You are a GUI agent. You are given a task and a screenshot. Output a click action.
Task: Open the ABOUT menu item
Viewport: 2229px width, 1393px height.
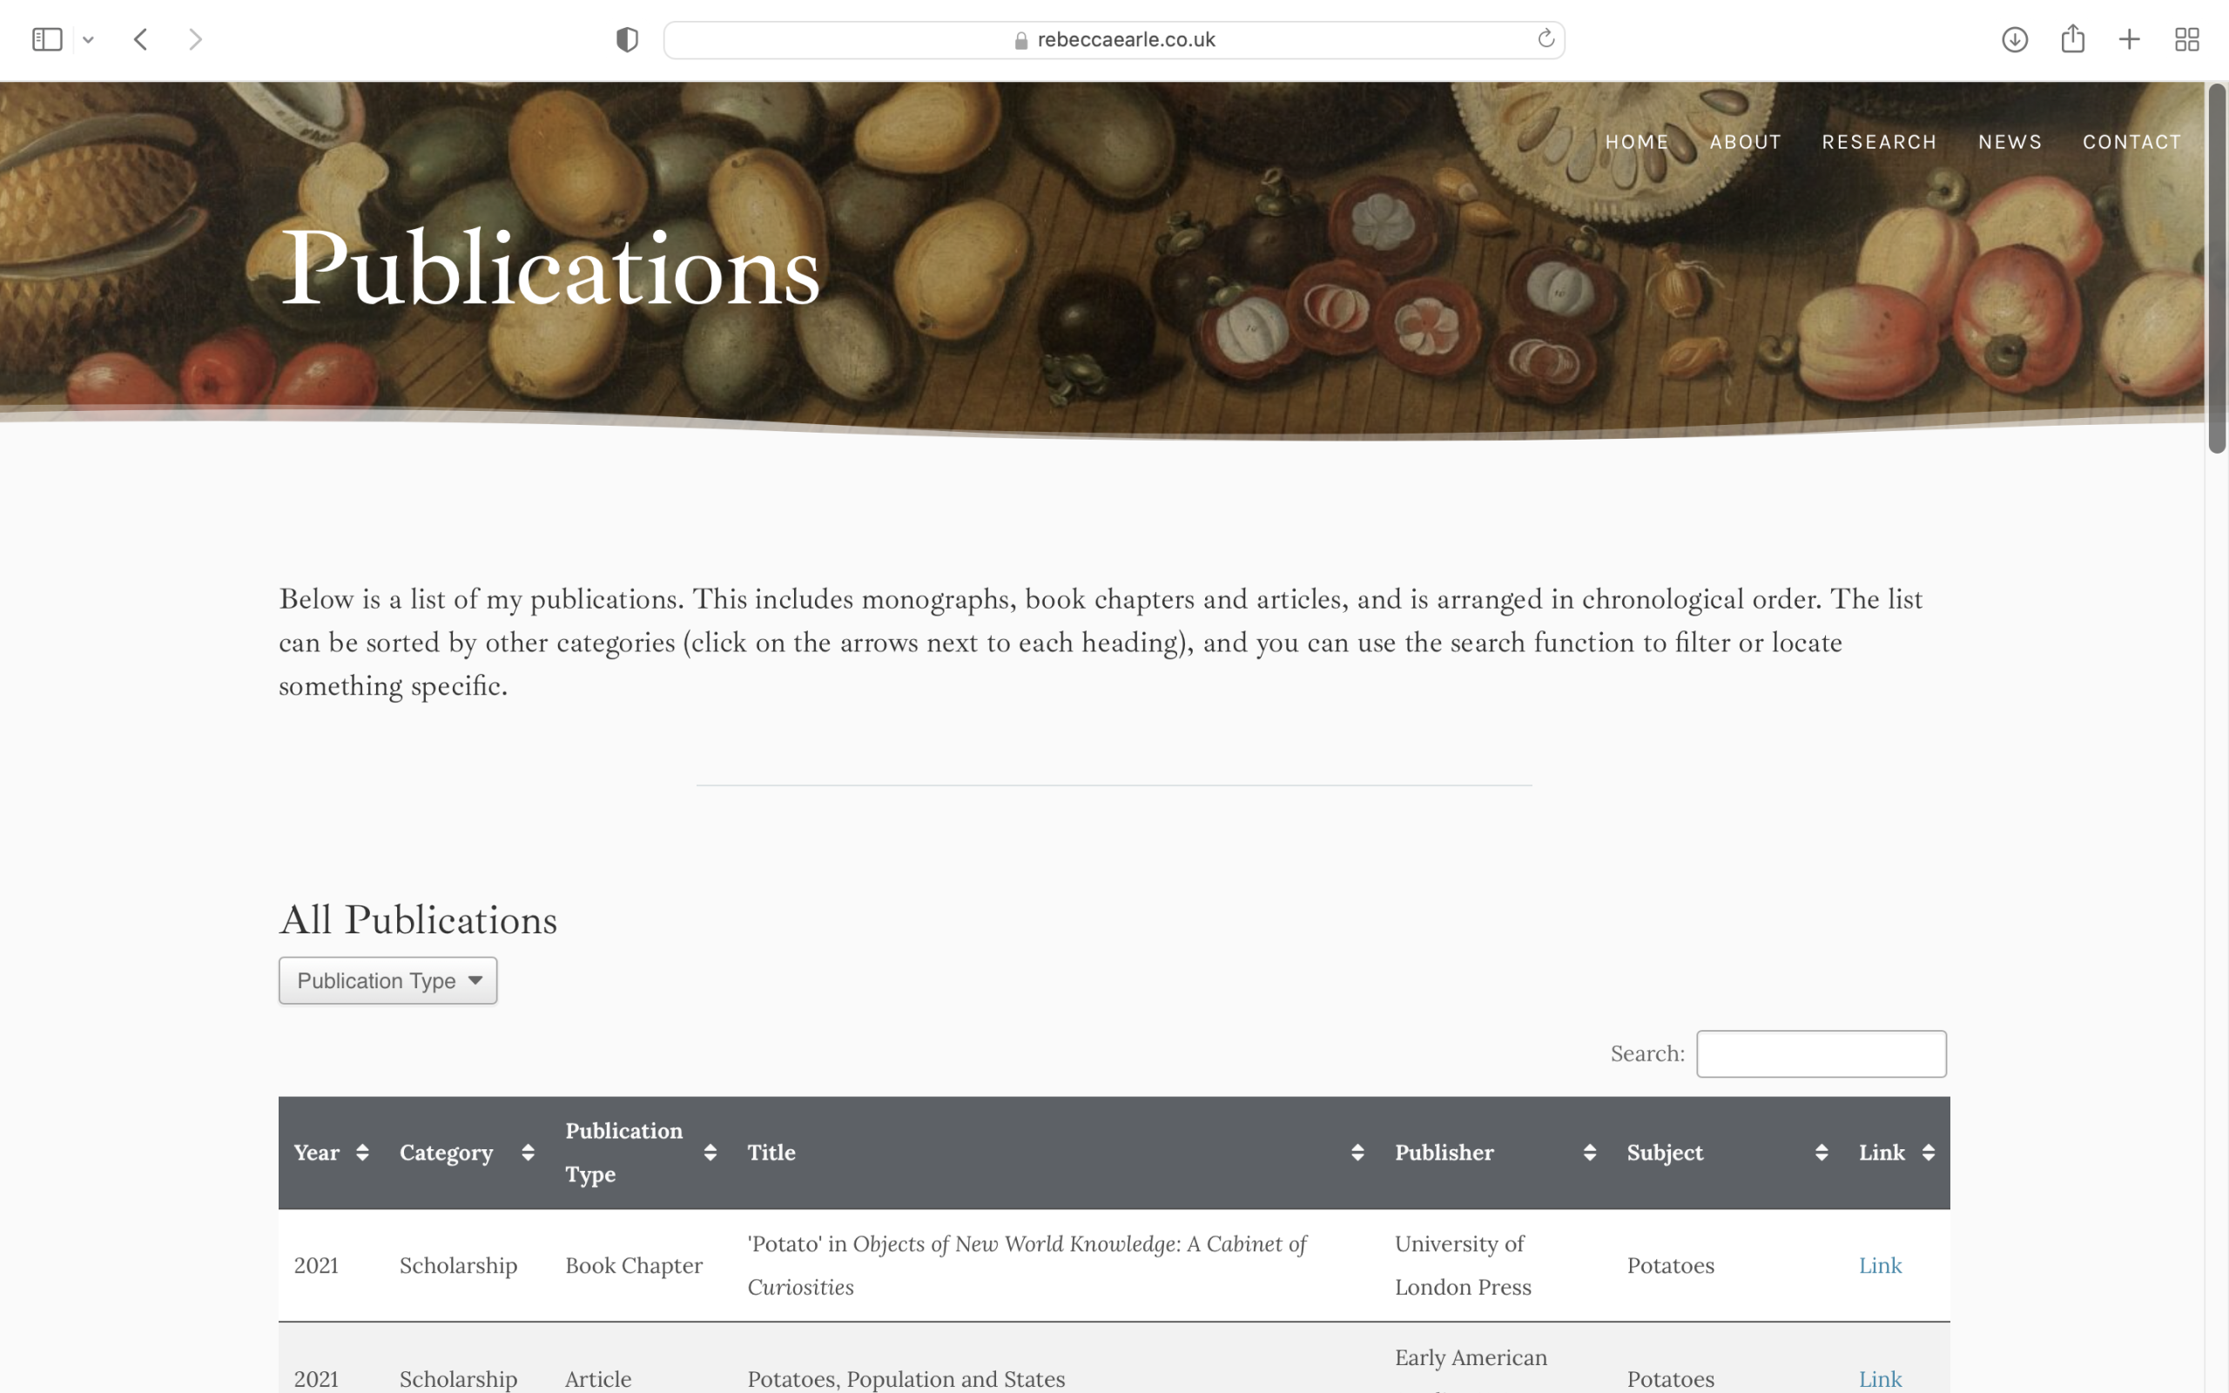[x=1746, y=142]
